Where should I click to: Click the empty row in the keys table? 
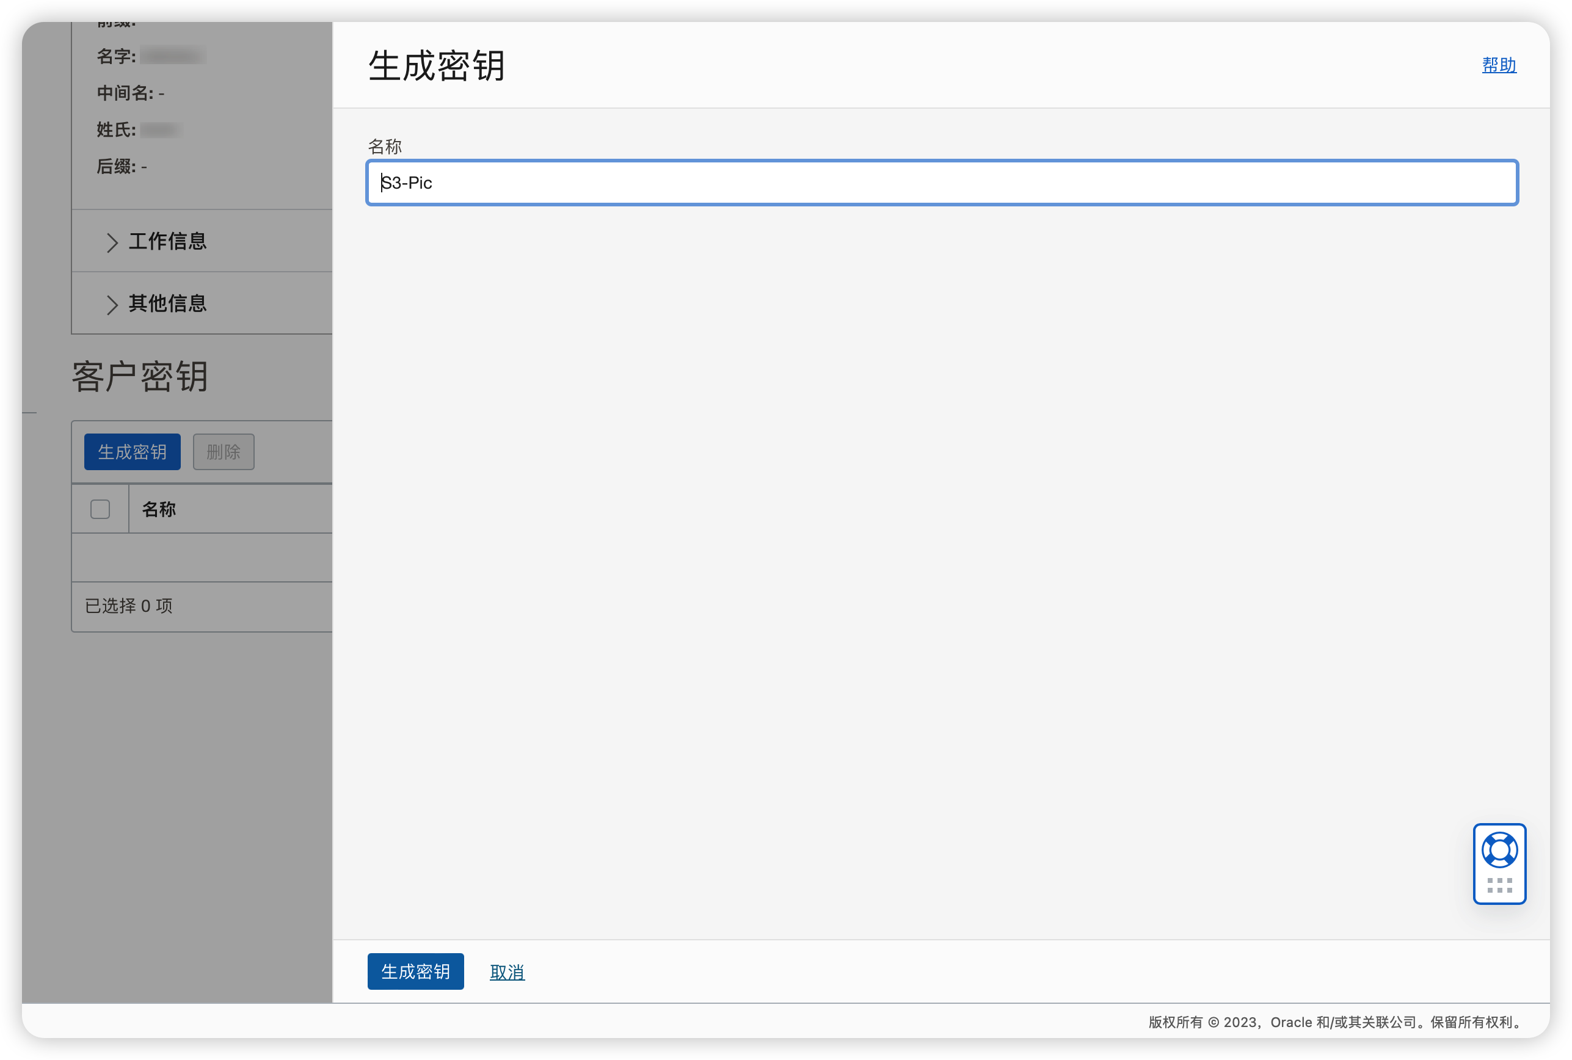coord(202,557)
